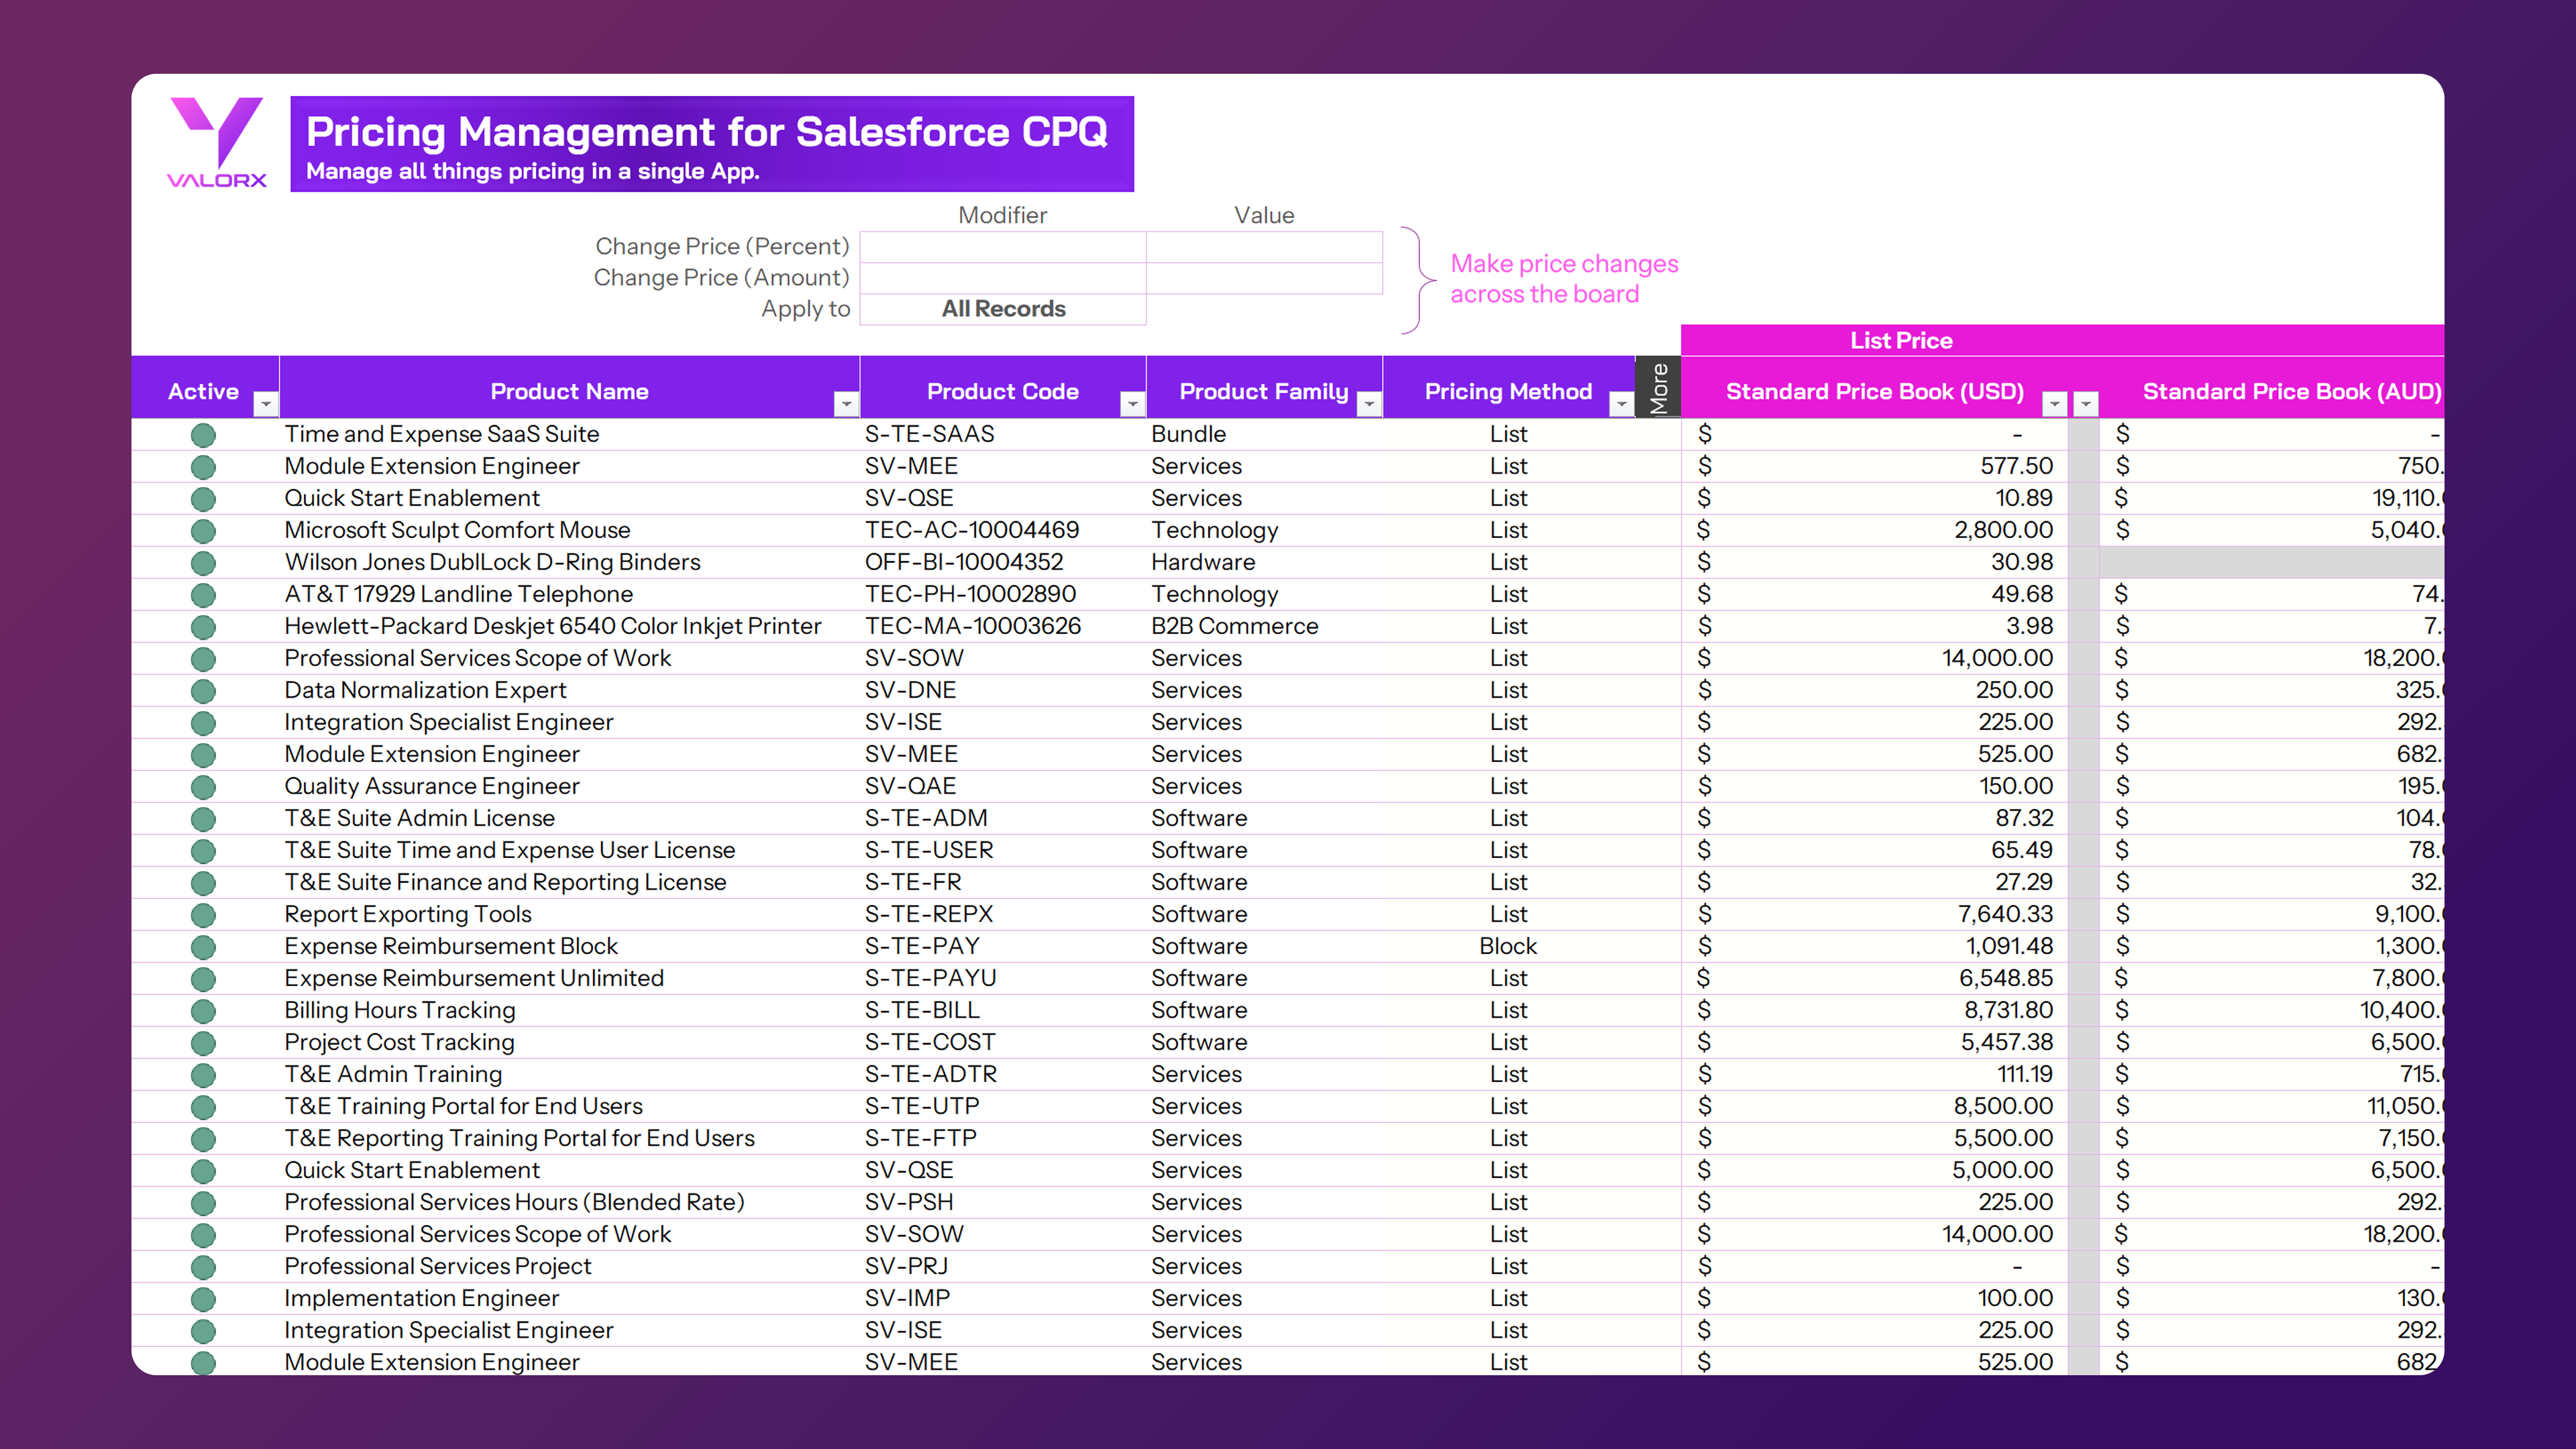2576x1449 pixels.
Task: Click the Active status green dot for Professional Services Project
Action: point(203,1267)
